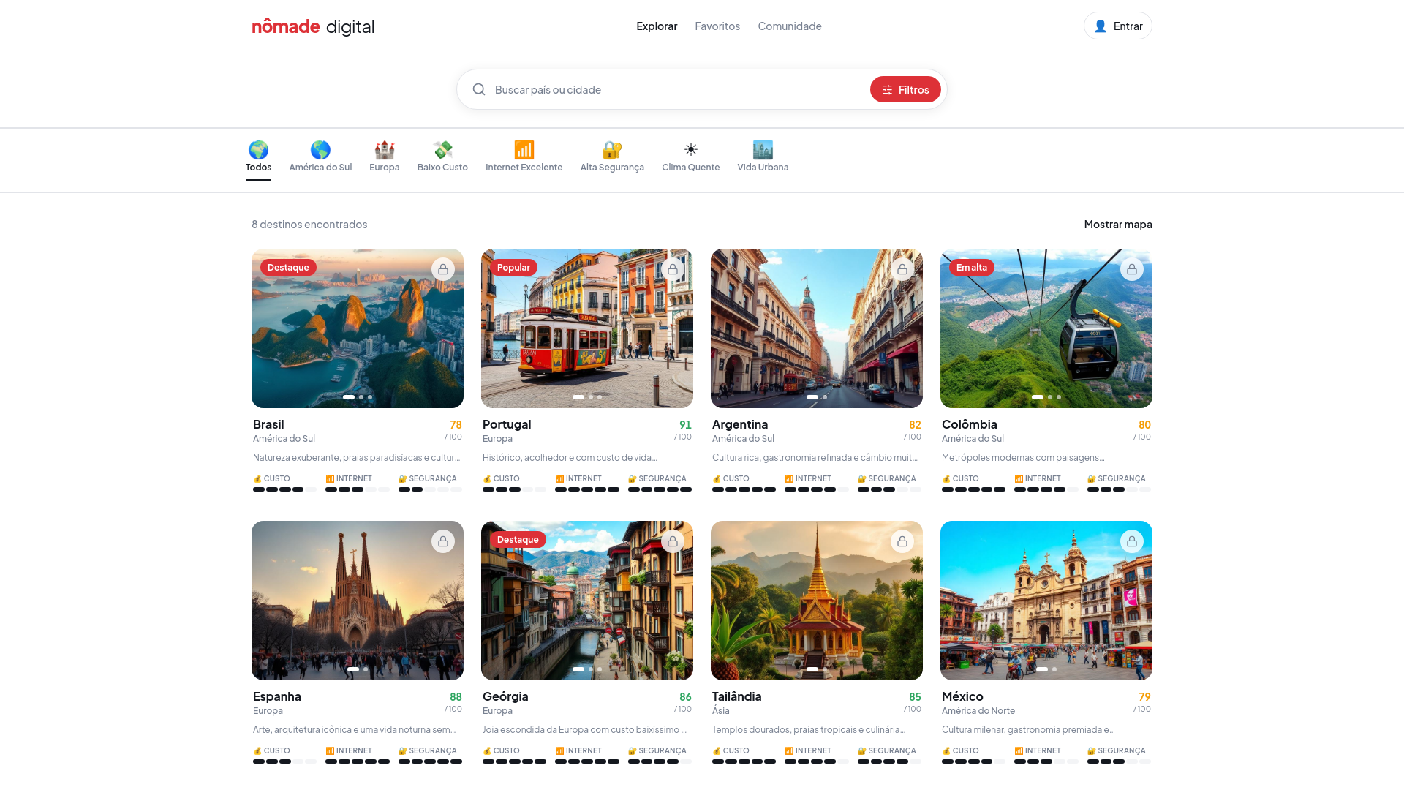Click the cityscape icon for Vida Urbana

pyautogui.click(x=763, y=150)
